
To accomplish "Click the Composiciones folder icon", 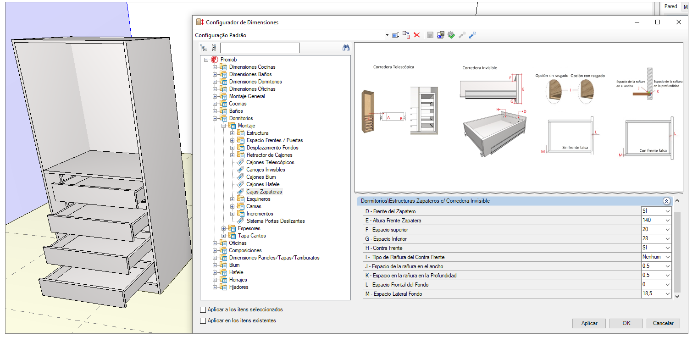I will pos(223,250).
